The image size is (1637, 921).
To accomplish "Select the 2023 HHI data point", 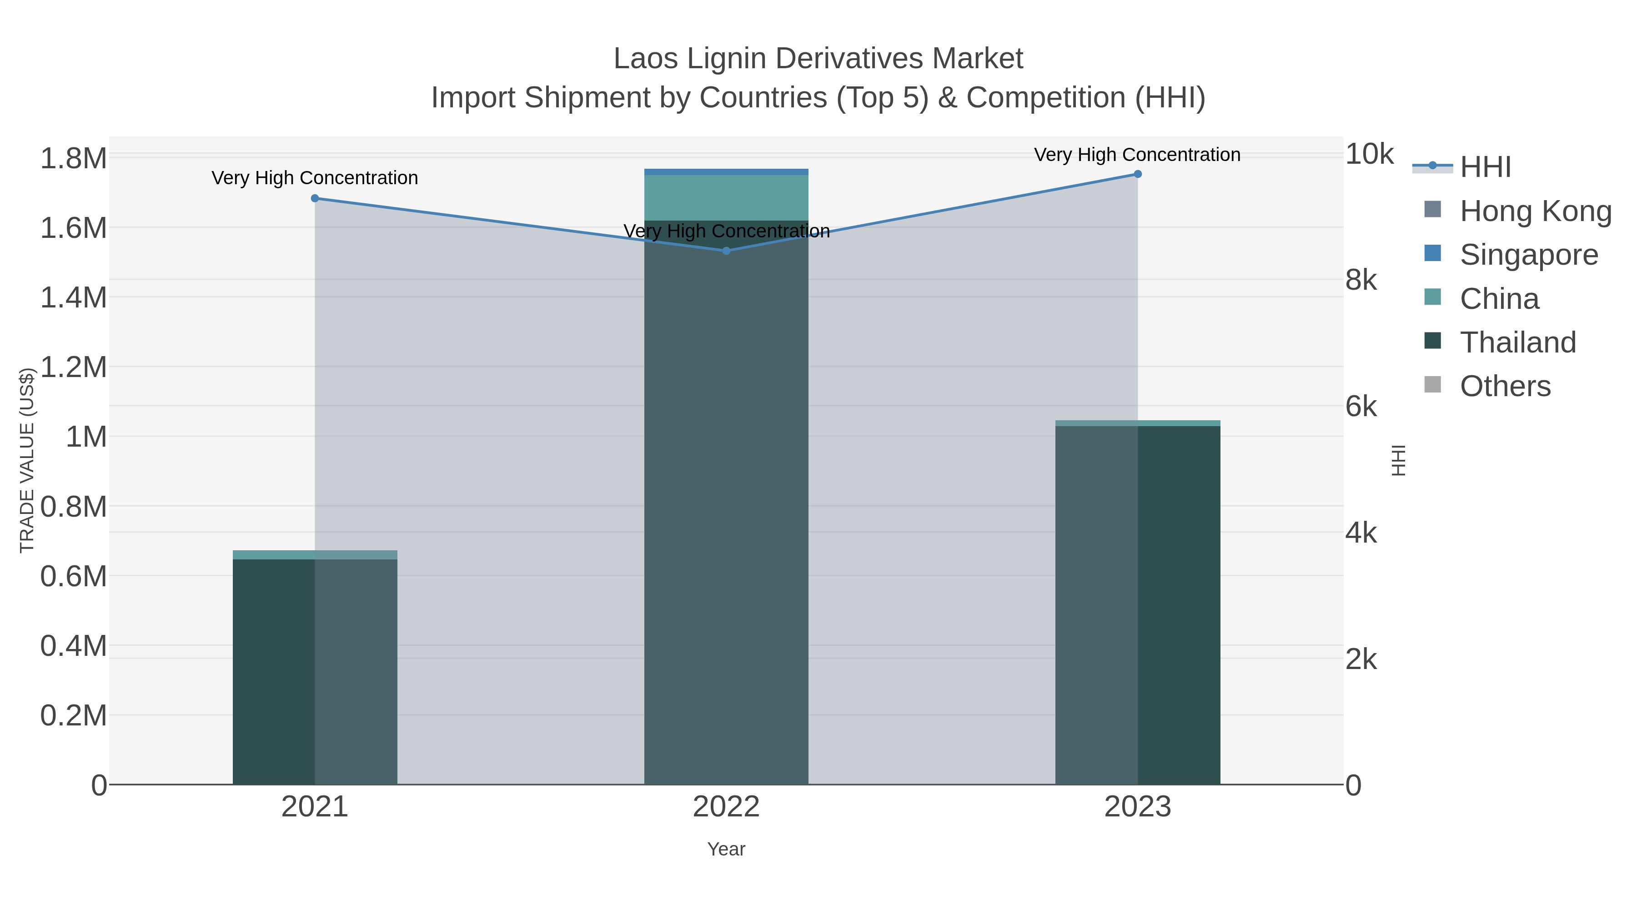I will 1138,174.
